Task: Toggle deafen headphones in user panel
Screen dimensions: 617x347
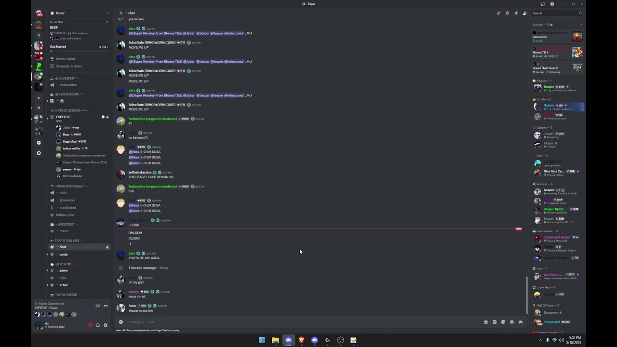Action: click(98, 325)
